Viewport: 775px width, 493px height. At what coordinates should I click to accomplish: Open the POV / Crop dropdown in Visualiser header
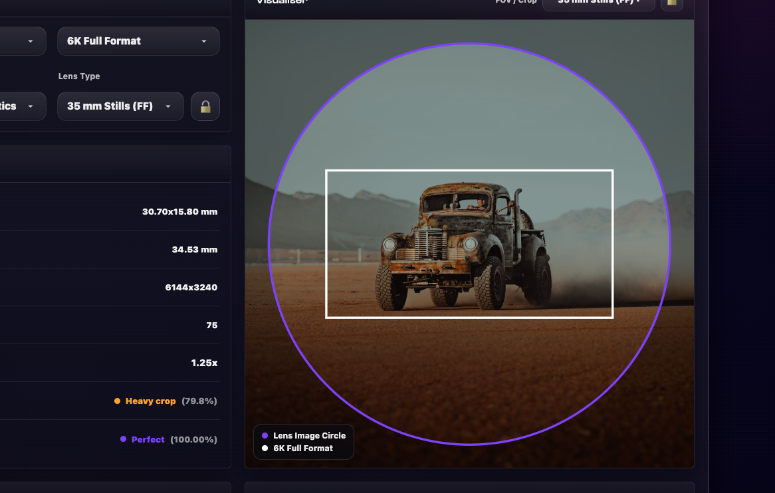coord(599,3)
